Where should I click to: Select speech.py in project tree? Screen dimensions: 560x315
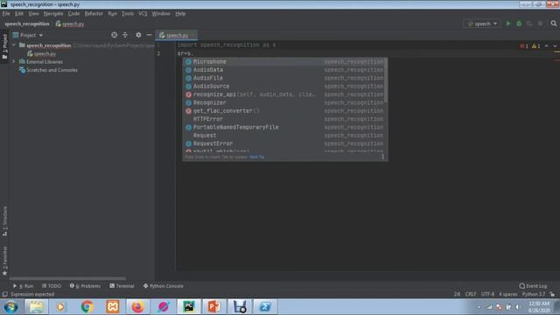click(45, 53)
